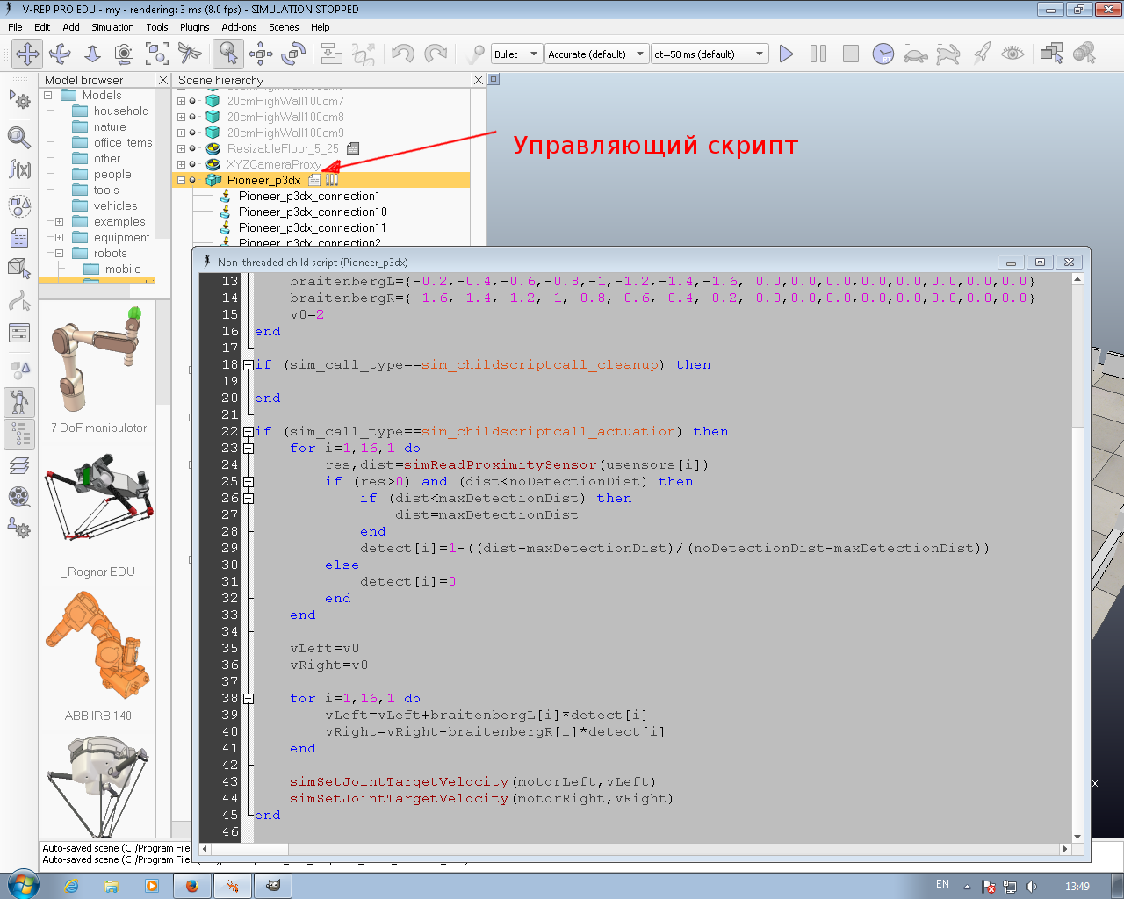1124x899 pixels.
Task: Open the Add-ons menu
Action: (239, 27)
